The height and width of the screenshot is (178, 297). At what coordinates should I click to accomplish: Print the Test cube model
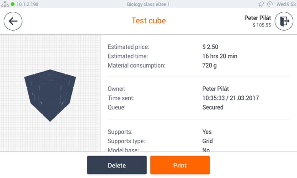coord(180,165)
